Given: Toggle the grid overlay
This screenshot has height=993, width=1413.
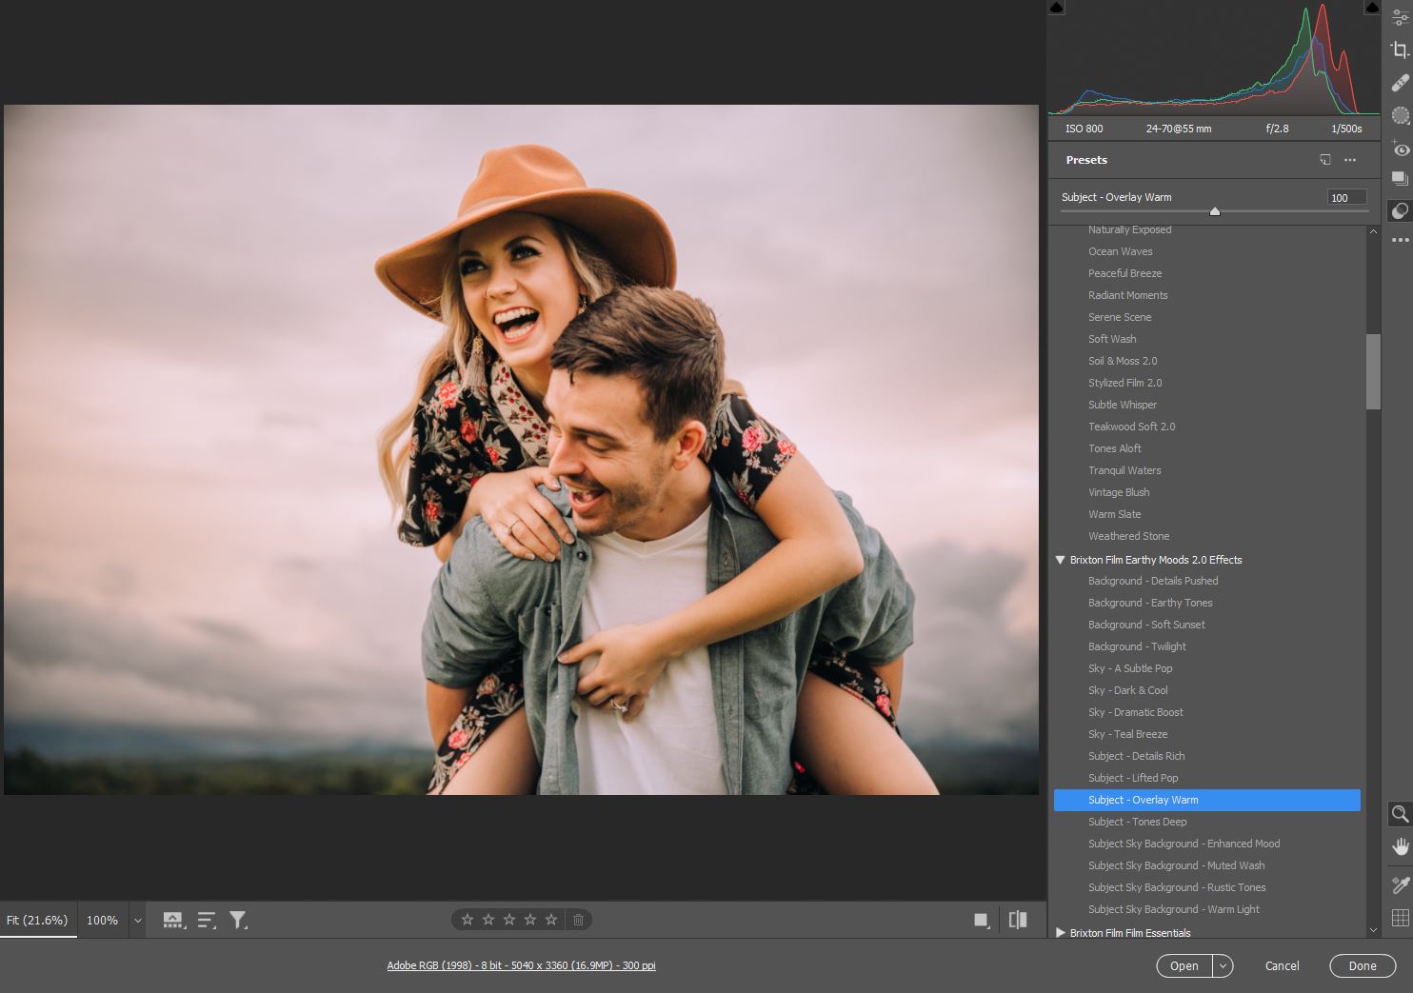Looking at the screenshot, I should (x=1400, y=918).
